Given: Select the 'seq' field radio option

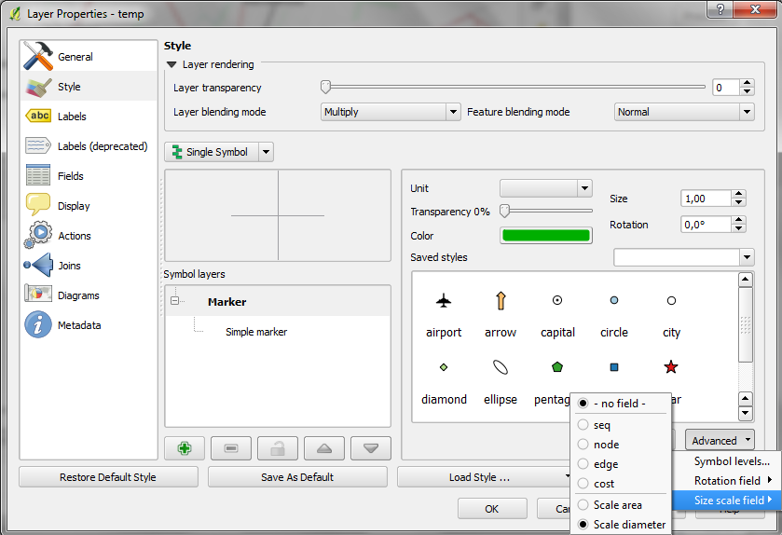Looking at the screenshot, I should (602, 425).
